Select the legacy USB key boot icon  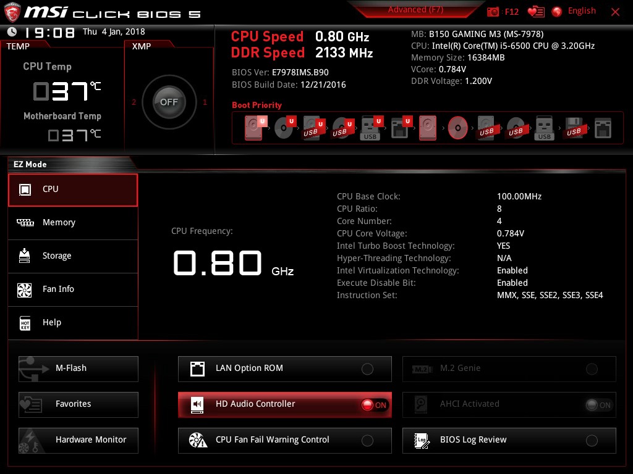coord(544,128)
